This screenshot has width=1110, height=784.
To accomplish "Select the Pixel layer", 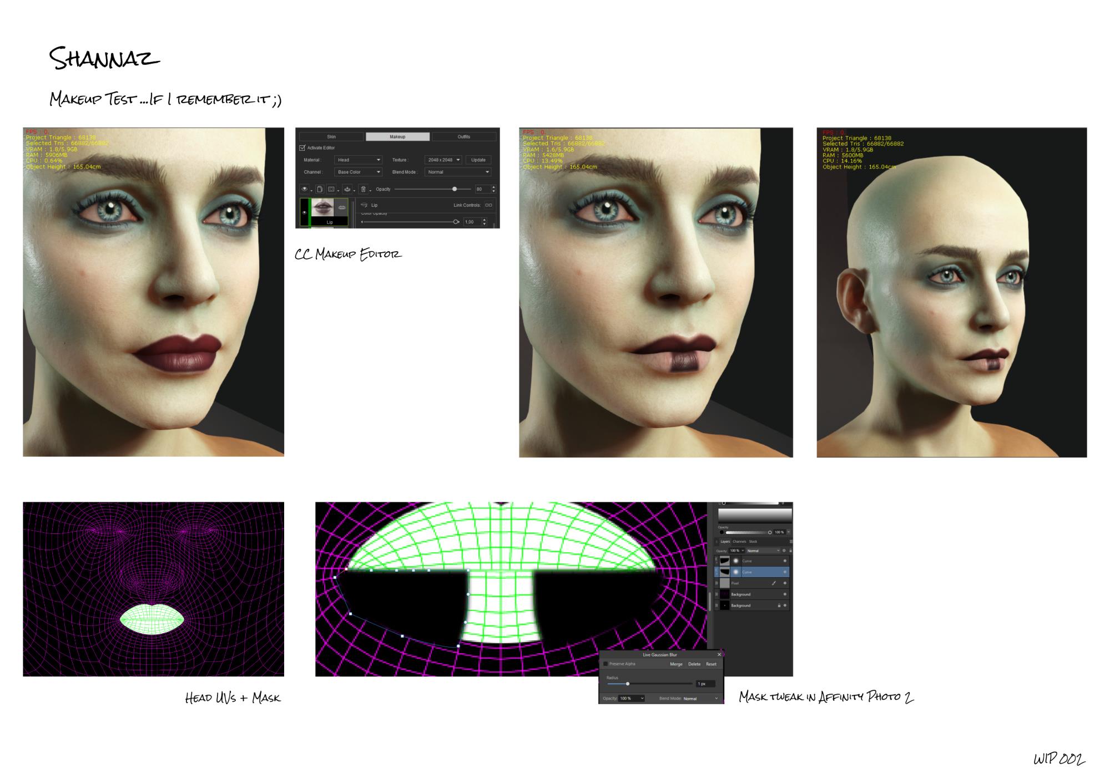I will click(x=752, y=583).
